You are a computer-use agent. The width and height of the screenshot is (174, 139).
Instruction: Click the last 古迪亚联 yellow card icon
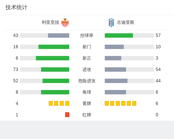134,104
